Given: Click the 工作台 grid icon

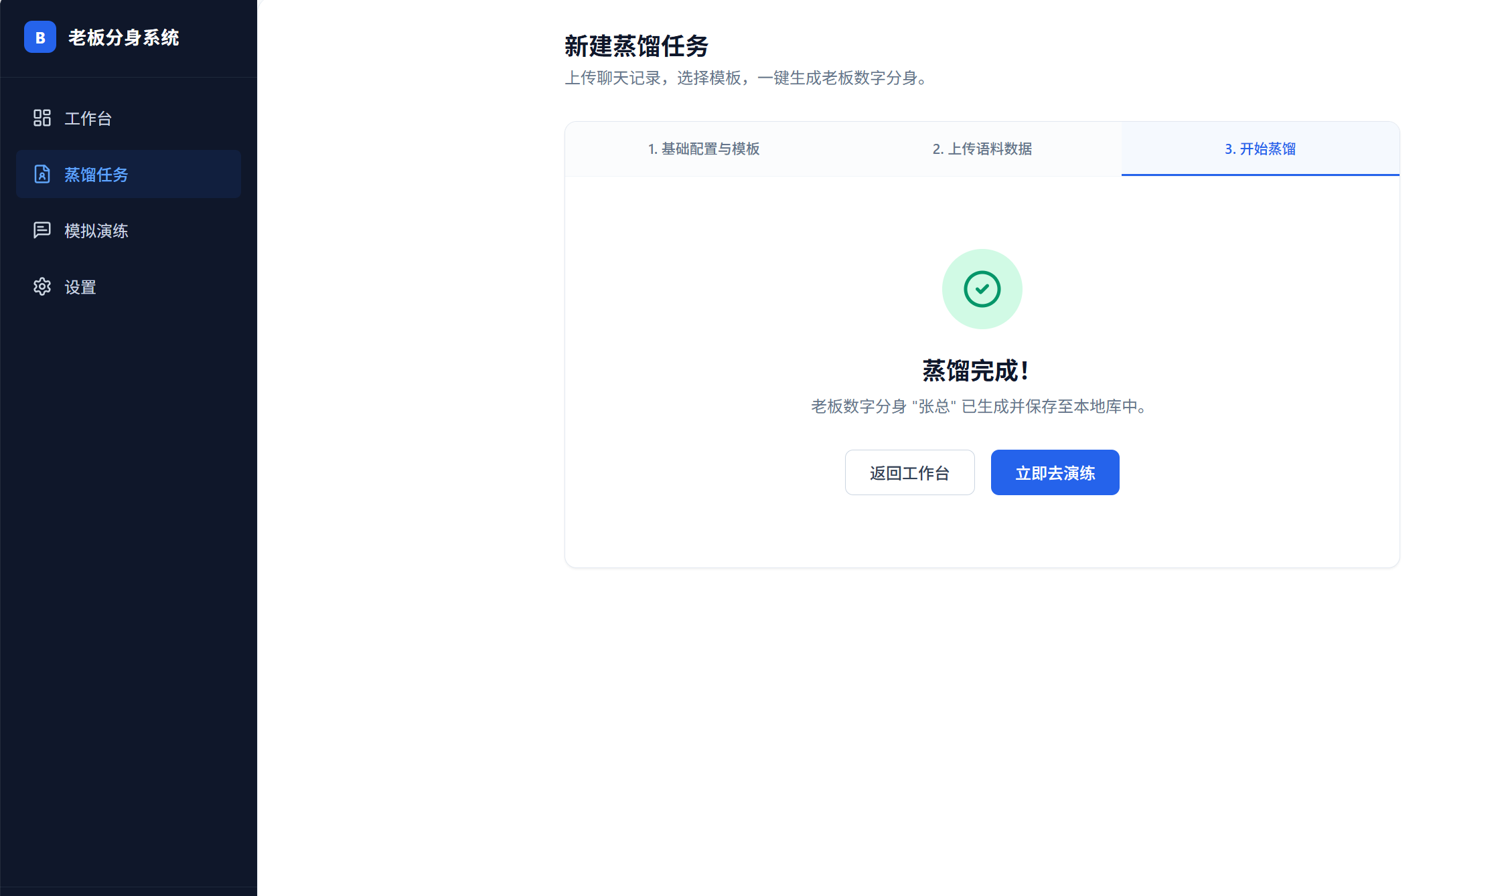Looking at the screenshot, I should (x=42, y=118).
